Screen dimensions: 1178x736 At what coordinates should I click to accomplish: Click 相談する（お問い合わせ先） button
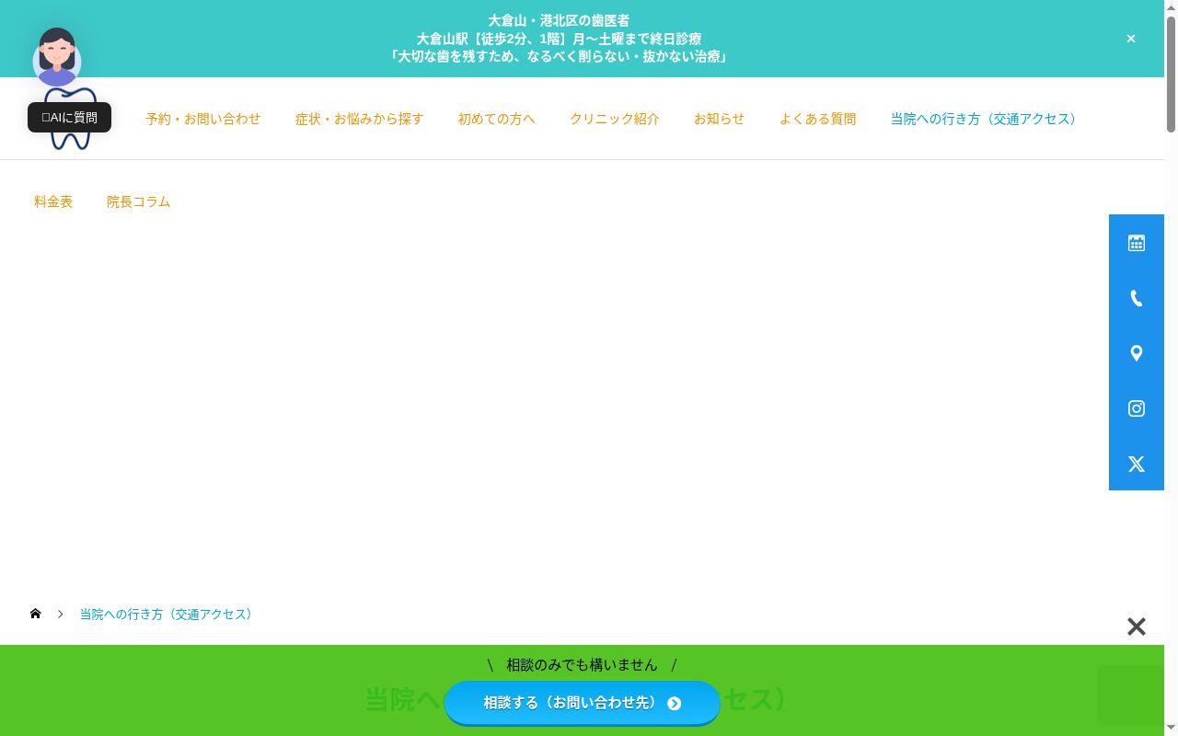583,703
